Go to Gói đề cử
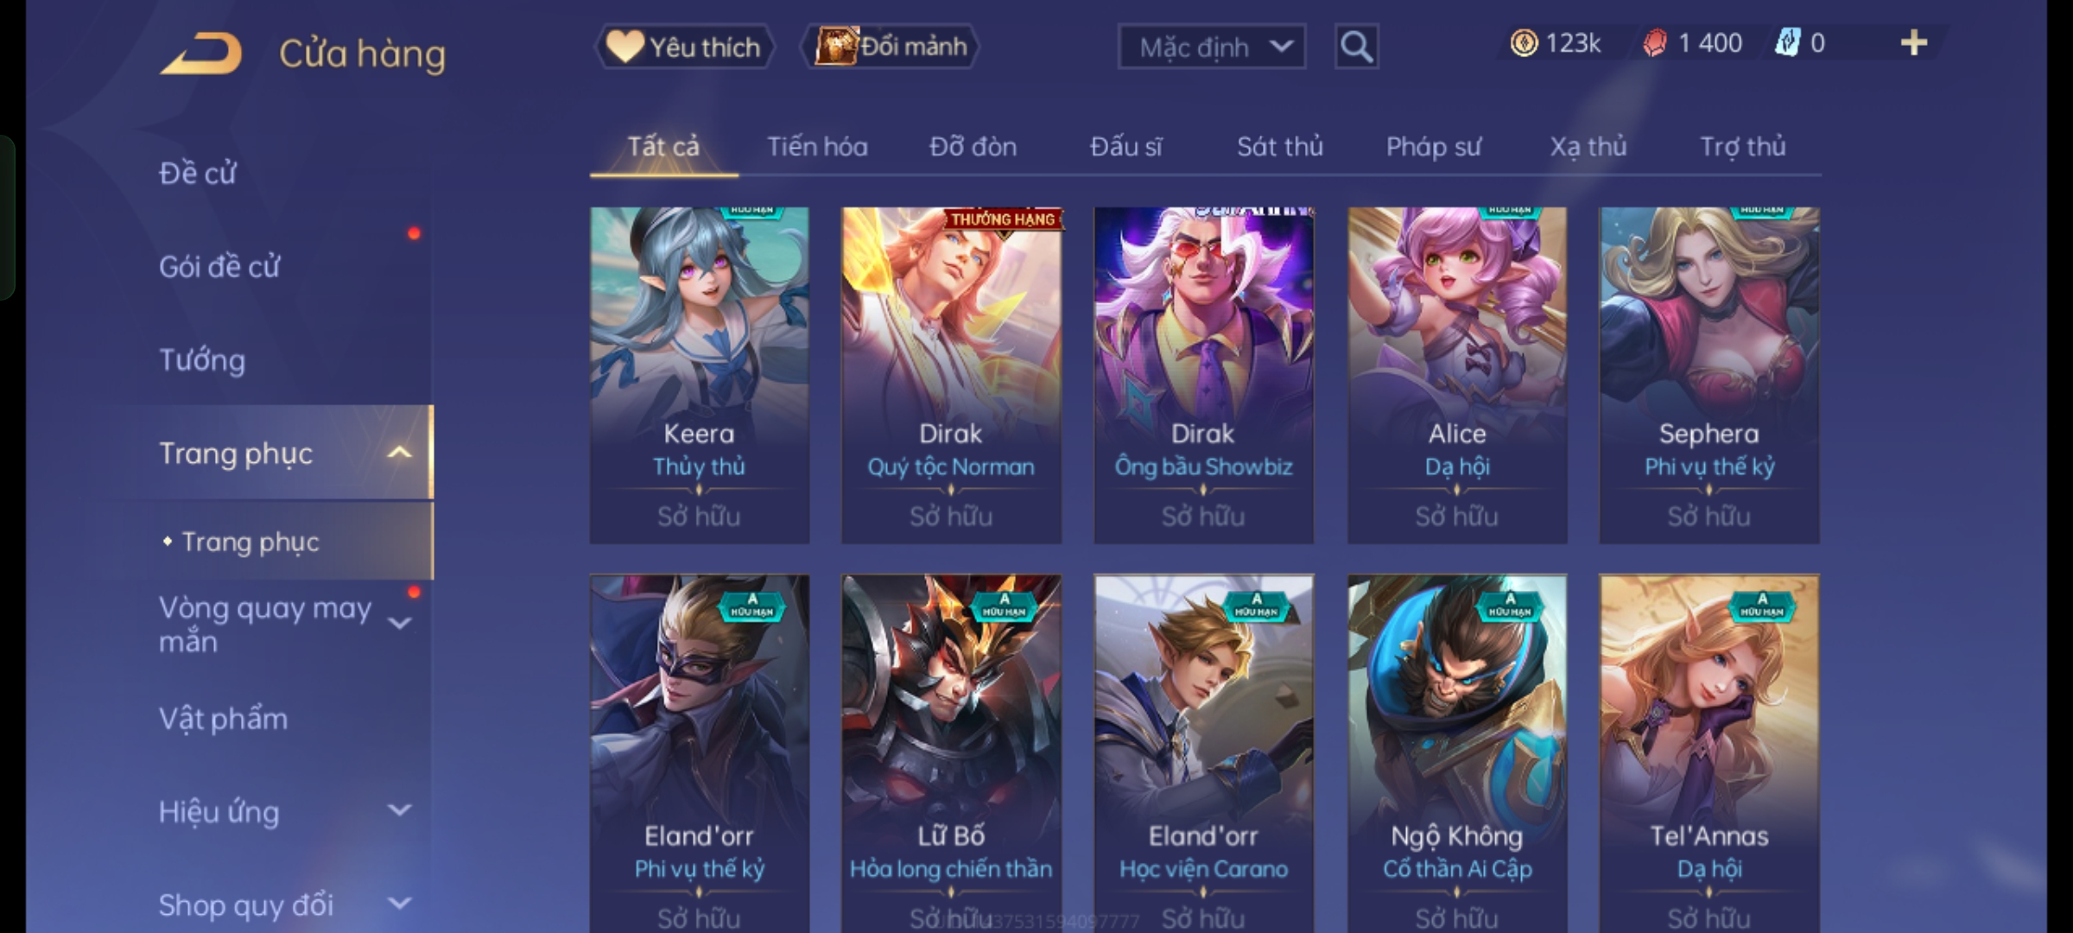This screenshot has height=933, width=2073. (219, 267)
